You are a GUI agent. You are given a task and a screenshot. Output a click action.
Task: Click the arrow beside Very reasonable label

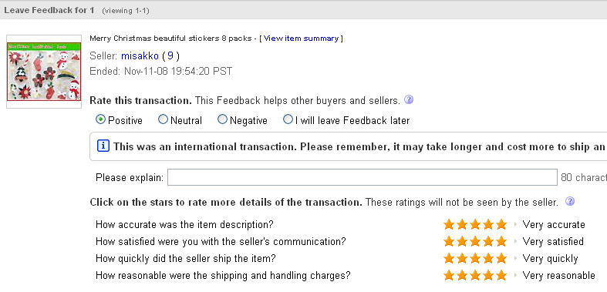515,275
